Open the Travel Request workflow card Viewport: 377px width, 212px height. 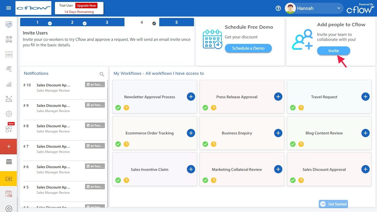(x=329, y=97)
